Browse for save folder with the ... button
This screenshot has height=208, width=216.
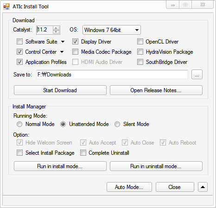point(197,75)
